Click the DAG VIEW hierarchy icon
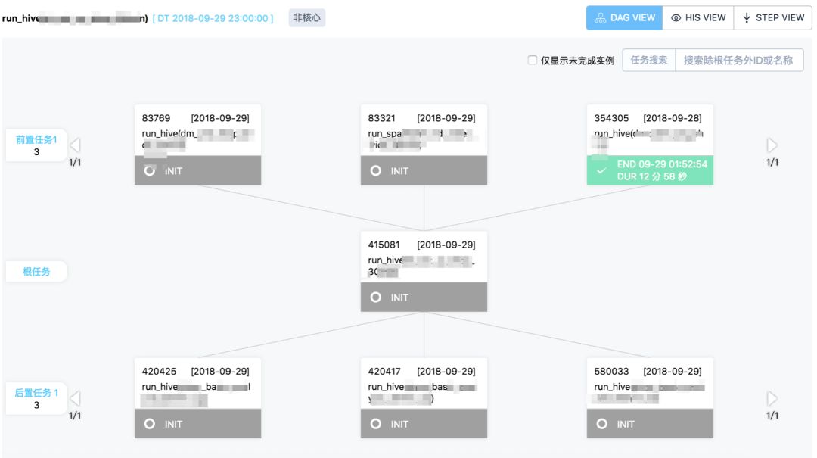This screenshot has height=458, width=817. 600,18
